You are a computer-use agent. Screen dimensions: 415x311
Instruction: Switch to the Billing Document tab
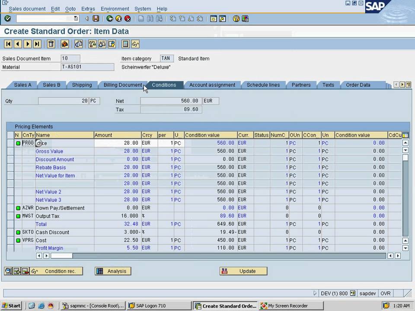pos(123,85)
